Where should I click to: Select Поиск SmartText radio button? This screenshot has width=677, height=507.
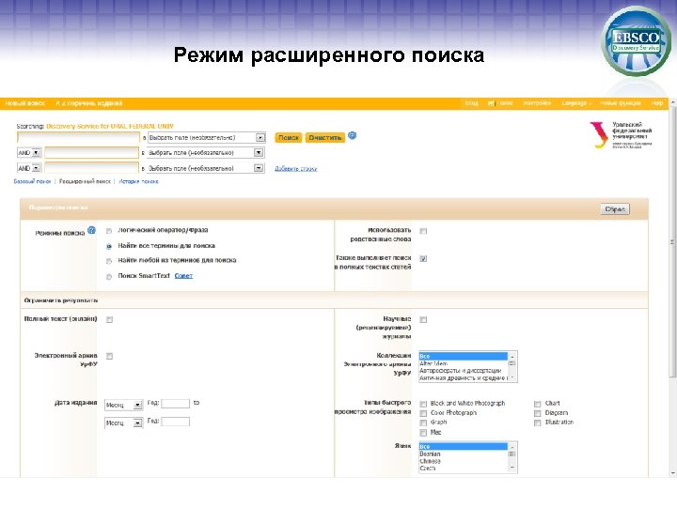tap(109, 277)
